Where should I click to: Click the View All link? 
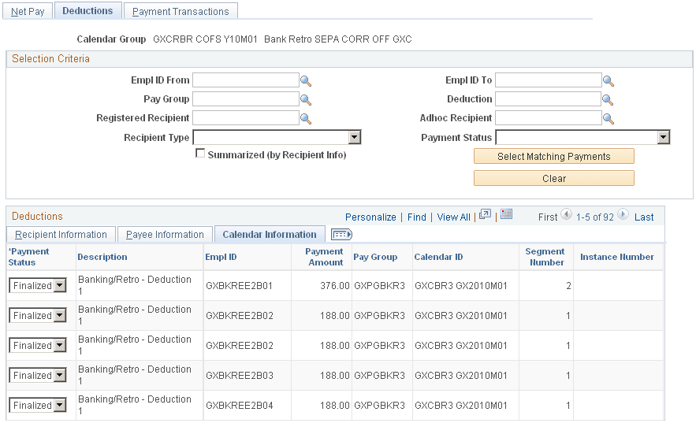(454, 217)
